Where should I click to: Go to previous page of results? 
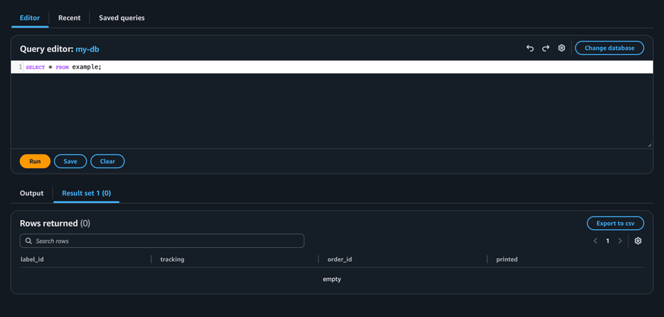[x=596, y=241]
